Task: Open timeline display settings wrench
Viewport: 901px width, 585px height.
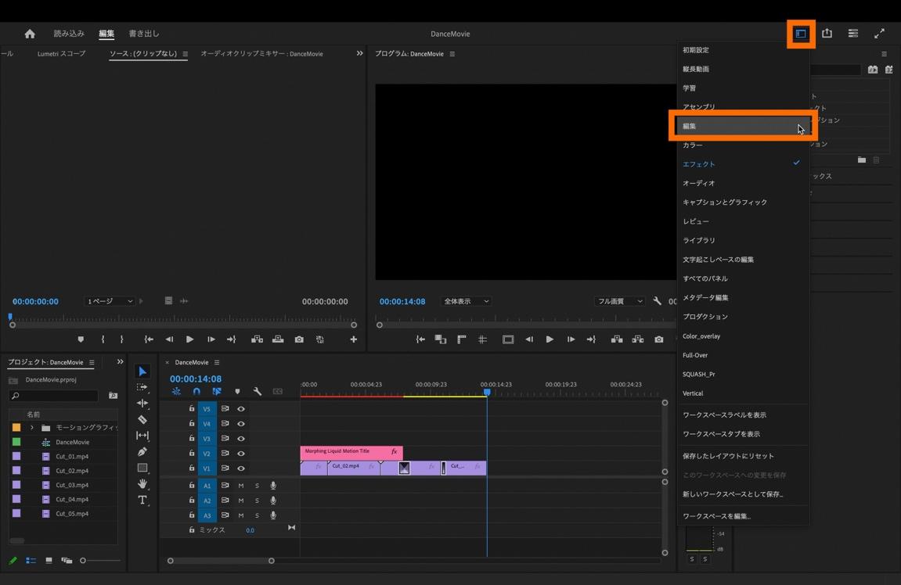Action: coord(257,391)
